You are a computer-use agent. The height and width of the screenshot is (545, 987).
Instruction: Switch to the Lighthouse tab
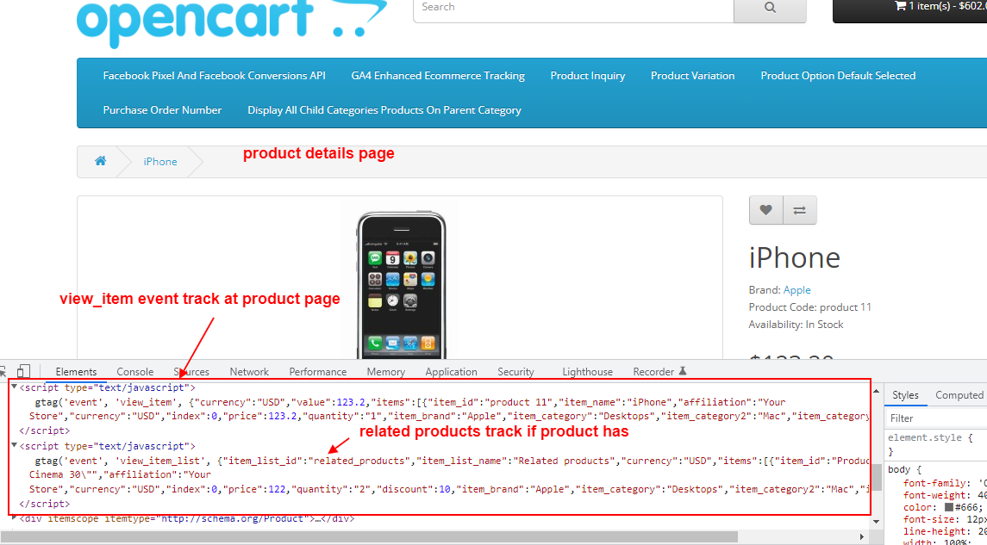tap(587, 371)
